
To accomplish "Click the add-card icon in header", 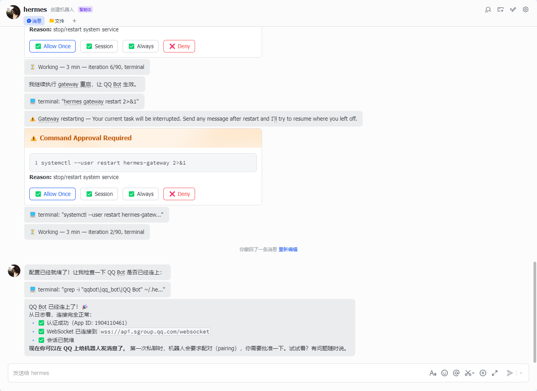I will coord(501,9).
